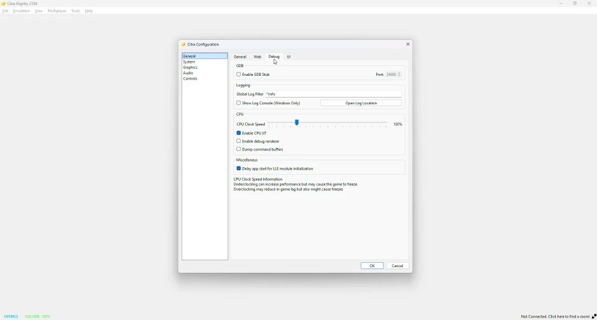This screenshot has width=597, height=320.
Task: Click the 100% CPU clock speed value
Action: 397,124
